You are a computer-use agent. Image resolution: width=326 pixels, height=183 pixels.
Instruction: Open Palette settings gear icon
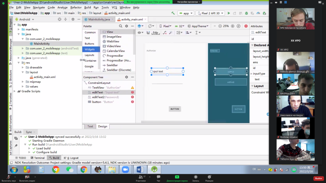click(127, 26)
